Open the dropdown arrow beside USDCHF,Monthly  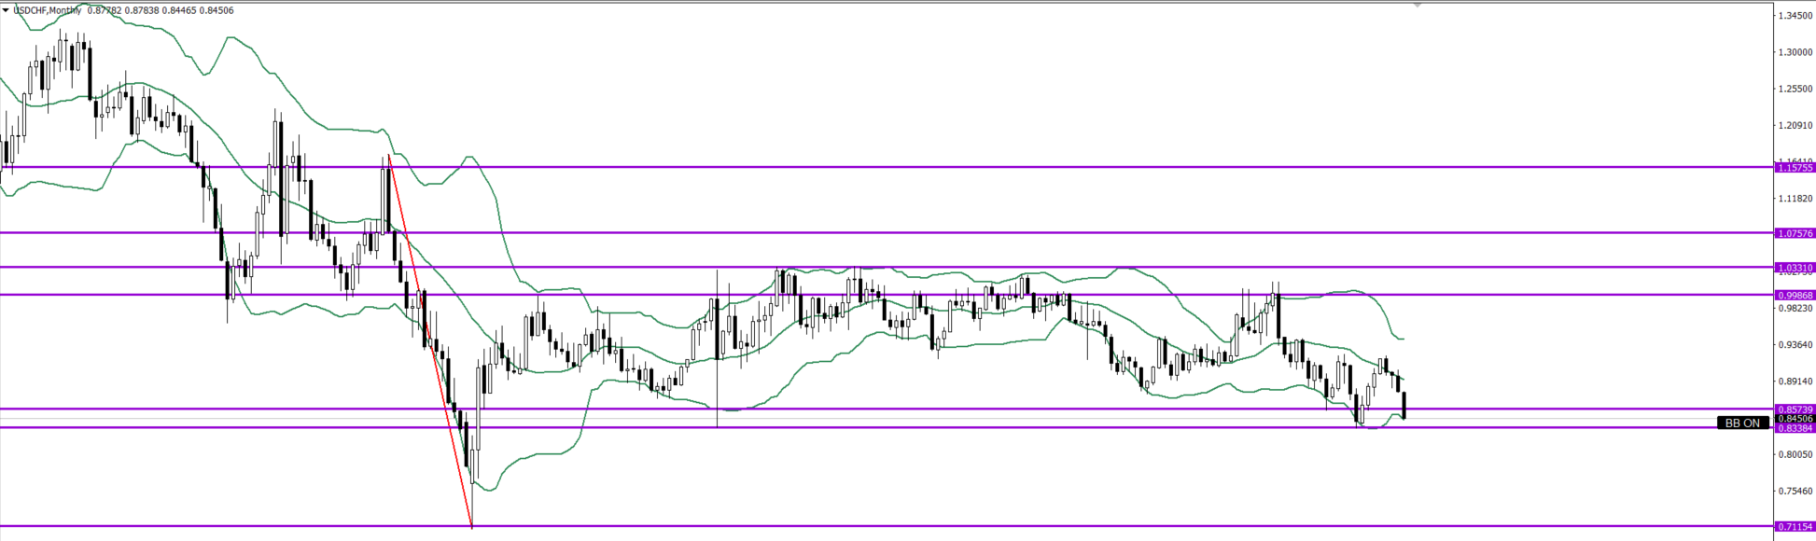(x=6, y=10)
